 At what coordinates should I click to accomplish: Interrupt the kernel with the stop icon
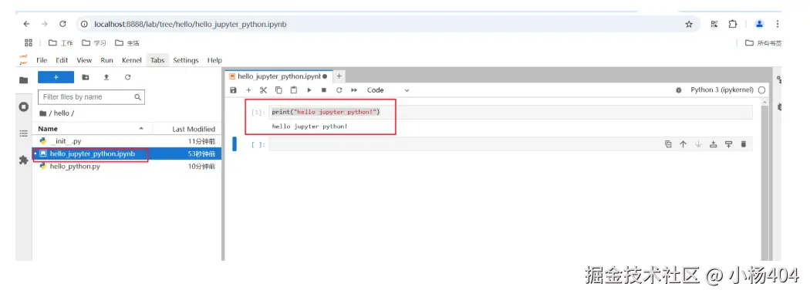324,90
